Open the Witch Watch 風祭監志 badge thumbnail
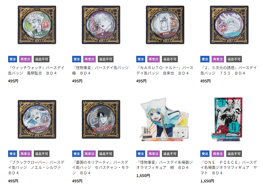263x190 pixels. [37, 25]
